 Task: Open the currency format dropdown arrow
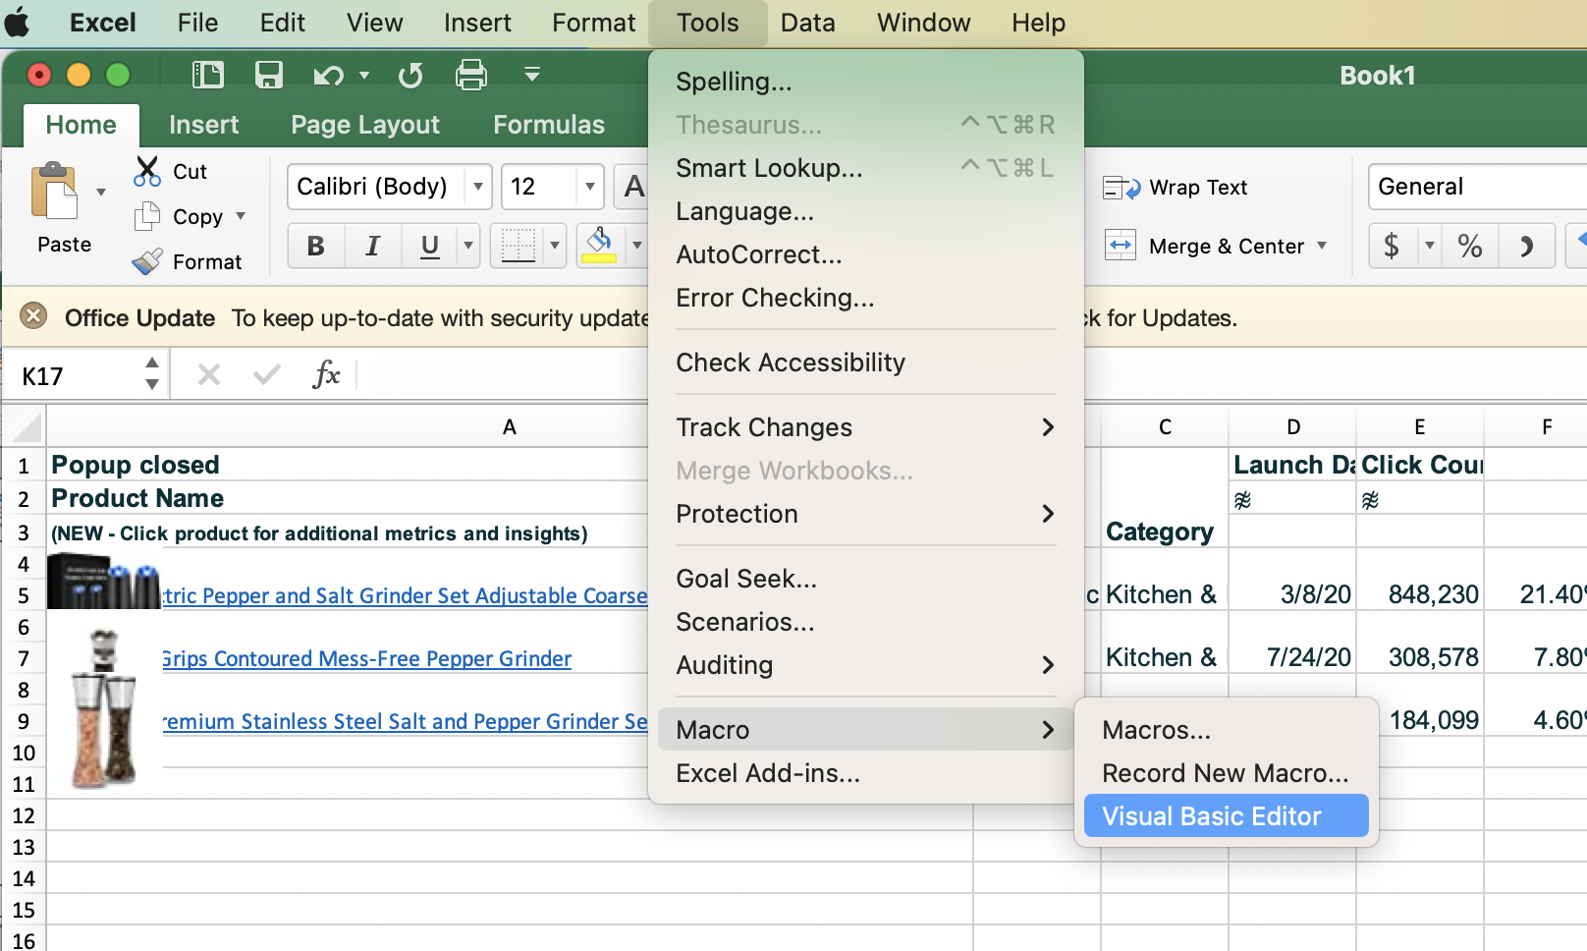click(x=1429, y=246)
